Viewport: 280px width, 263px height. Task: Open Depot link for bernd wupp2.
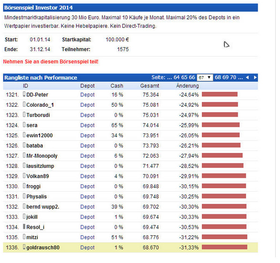click(87, 207)
